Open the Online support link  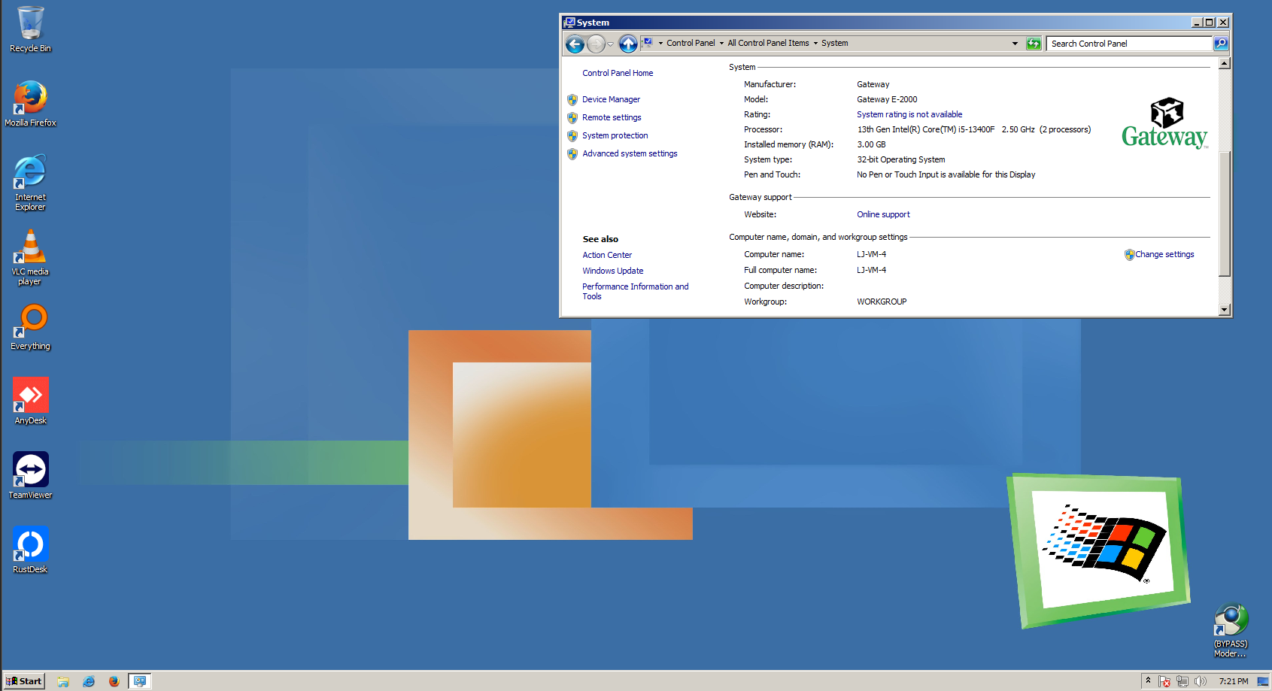[882, 214]
